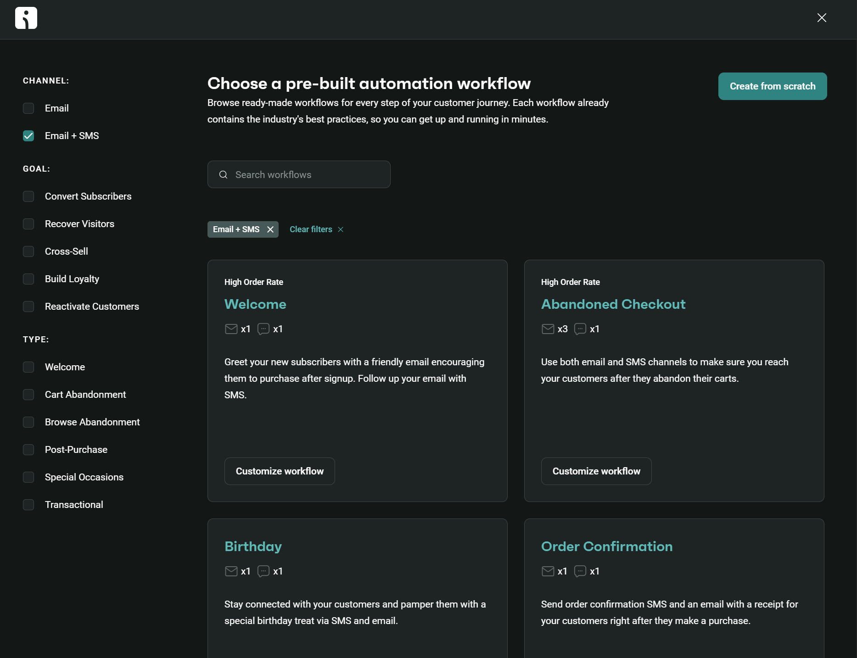The height and width of the screenshot is (658, 857).
Task: Check the Convert Subscribers goal
Action: [x=28, y=196]
